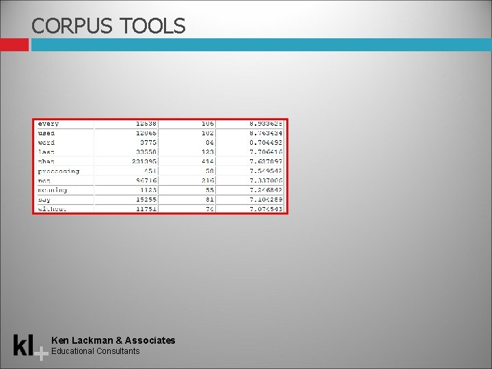
Task: Click the value 15255 in the 'say' row
Action: (146, 200)
